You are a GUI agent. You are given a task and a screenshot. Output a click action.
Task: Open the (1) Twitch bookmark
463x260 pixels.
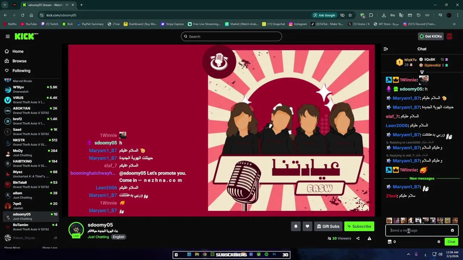(x=50, y=24)
